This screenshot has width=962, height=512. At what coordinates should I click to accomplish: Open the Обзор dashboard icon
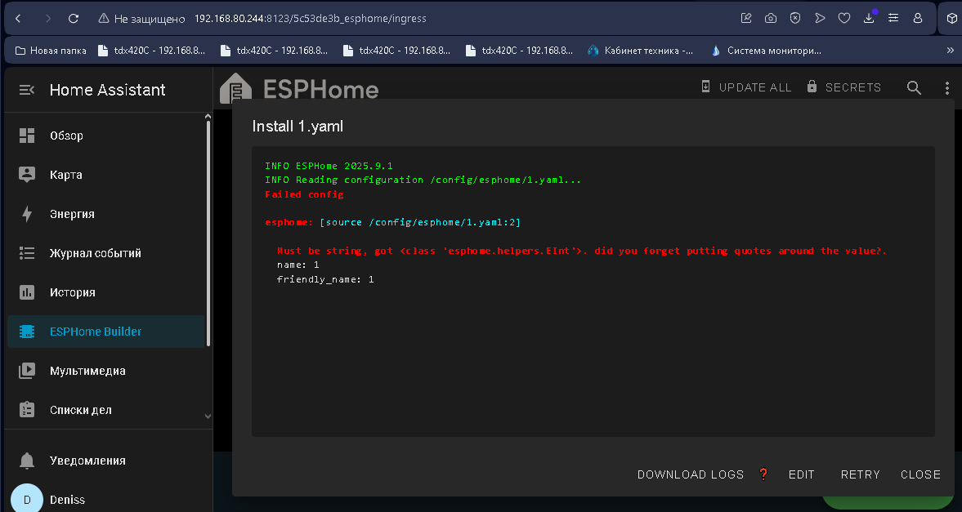pyautogui.click(x=27, y=136)
